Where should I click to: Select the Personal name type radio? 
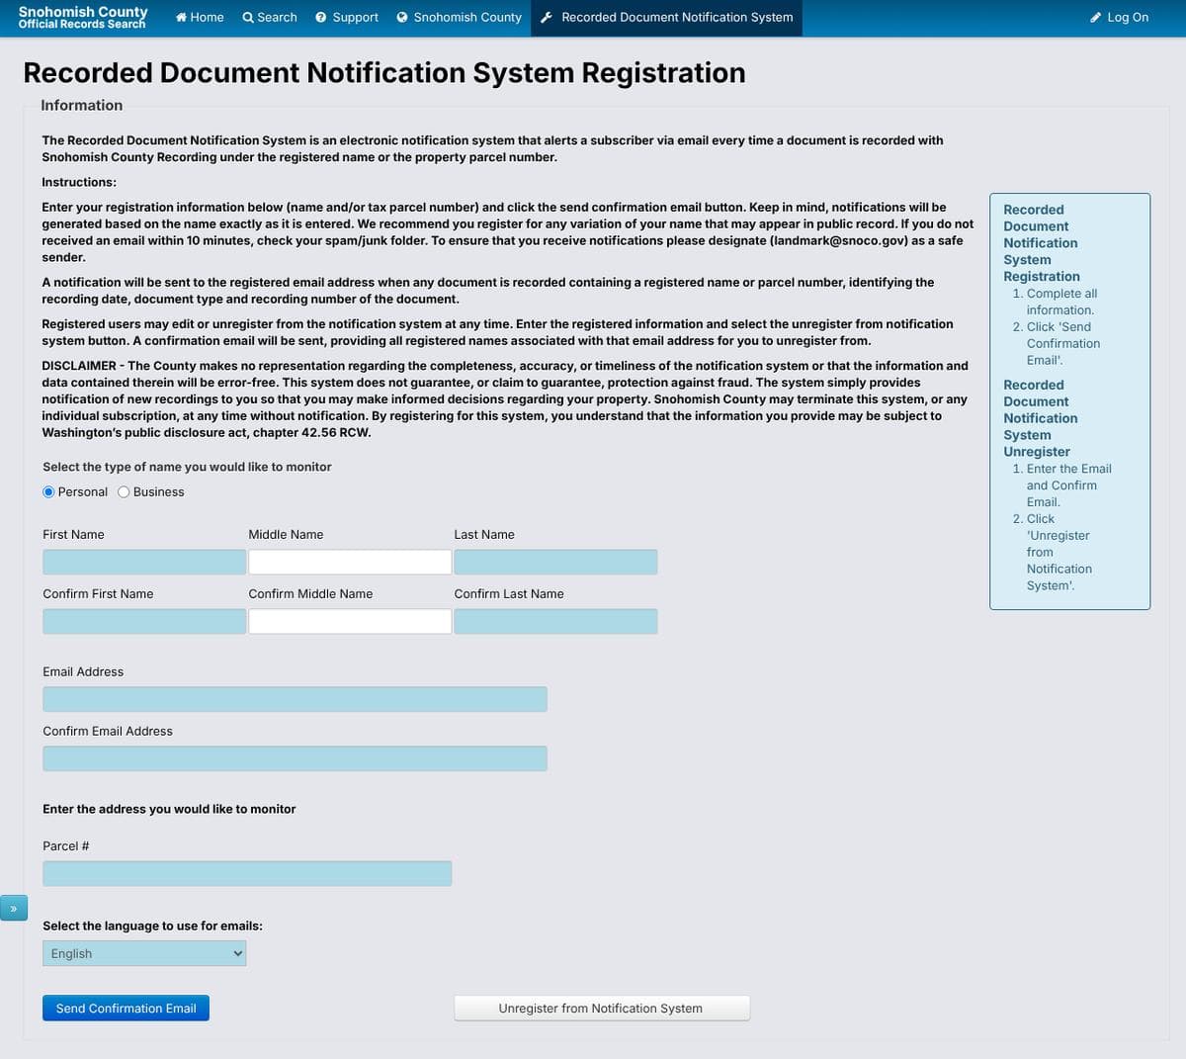[x=49, y=491]
